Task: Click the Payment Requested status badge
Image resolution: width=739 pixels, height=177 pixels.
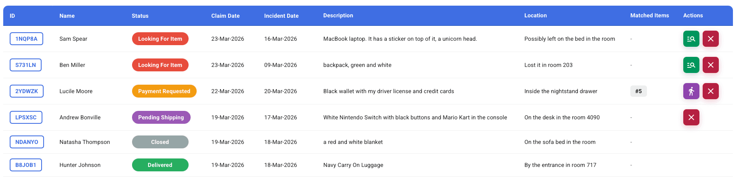Action: [x=164, y=91]
